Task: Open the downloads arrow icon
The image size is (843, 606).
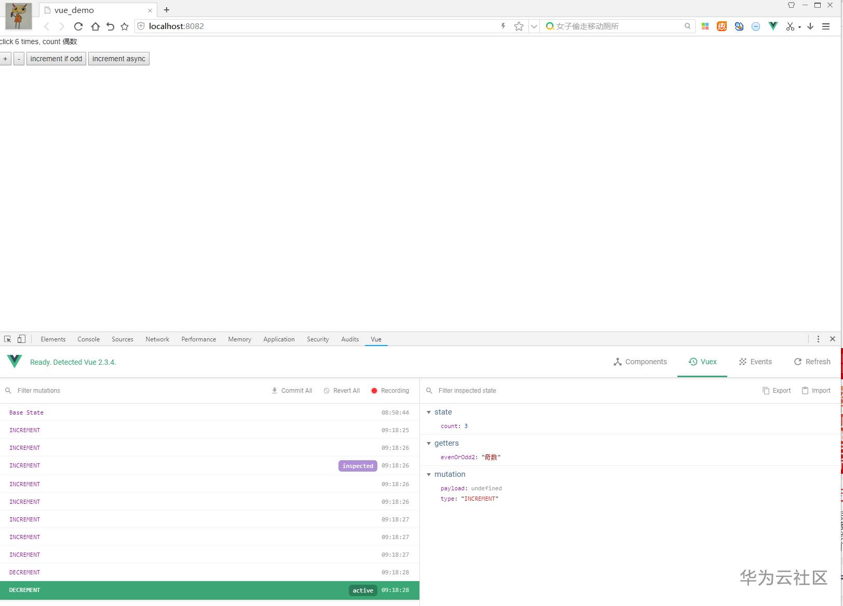Action: click(810, 26)
